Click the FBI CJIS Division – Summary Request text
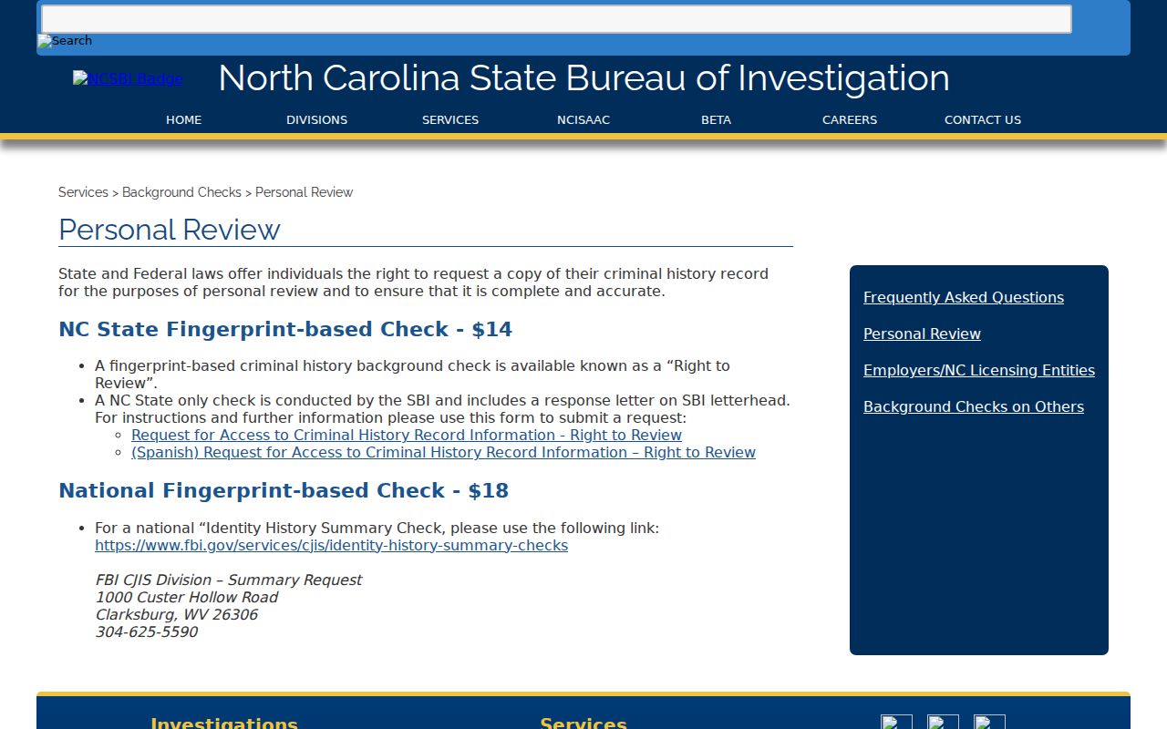Screen dimensions: 1167x729 click(228, 580)
